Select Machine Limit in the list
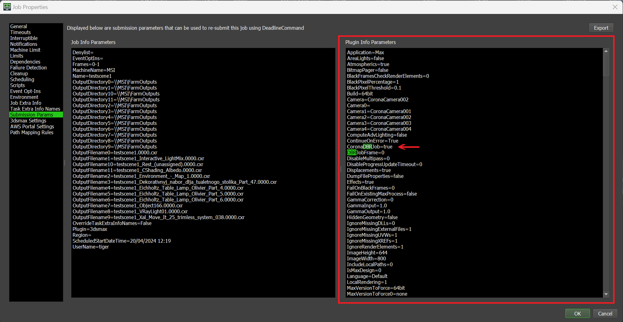Image resolution: width=623 pixels, height=322 pixels. coord(25,50)
